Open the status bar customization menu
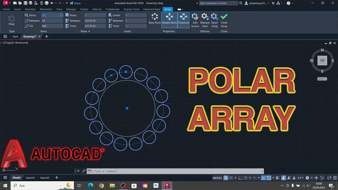This screenshot has width=338, height=190. coord(335,178)
